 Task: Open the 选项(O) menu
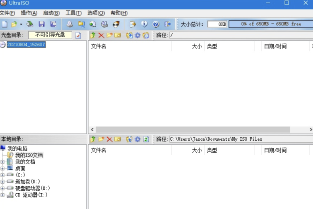point(96,13)
